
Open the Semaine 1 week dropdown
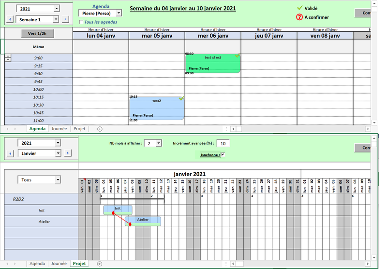(x=56, y=19)
